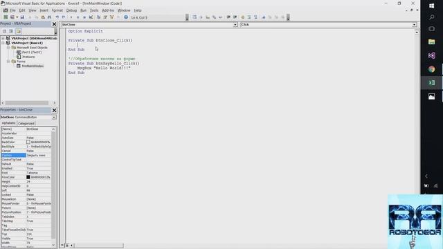Select the Font property row
The image size is (443, 249).
tap(26, 173)
